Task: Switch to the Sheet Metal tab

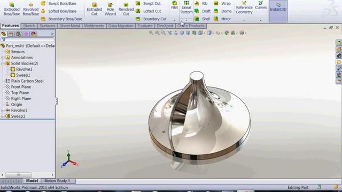Action: (x=69, y=26)
